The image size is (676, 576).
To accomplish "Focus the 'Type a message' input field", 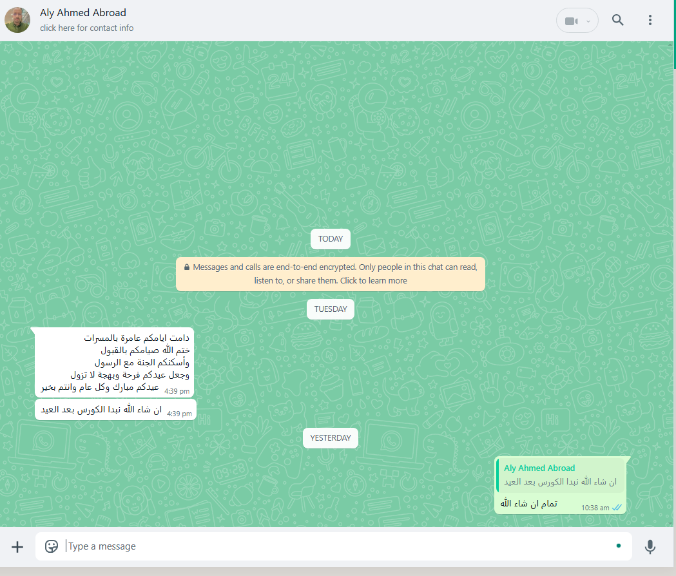I will tap(334, 546).
